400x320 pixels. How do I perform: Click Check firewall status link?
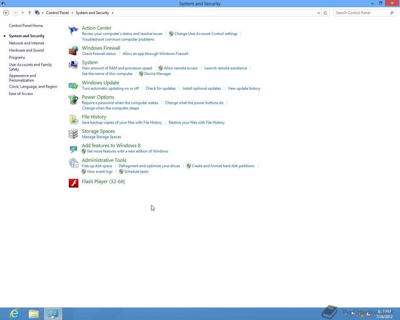click(x=99, y=54)
